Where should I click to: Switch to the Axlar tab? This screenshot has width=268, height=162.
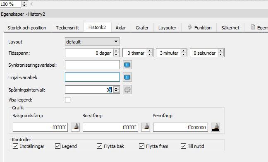[121, 28]
